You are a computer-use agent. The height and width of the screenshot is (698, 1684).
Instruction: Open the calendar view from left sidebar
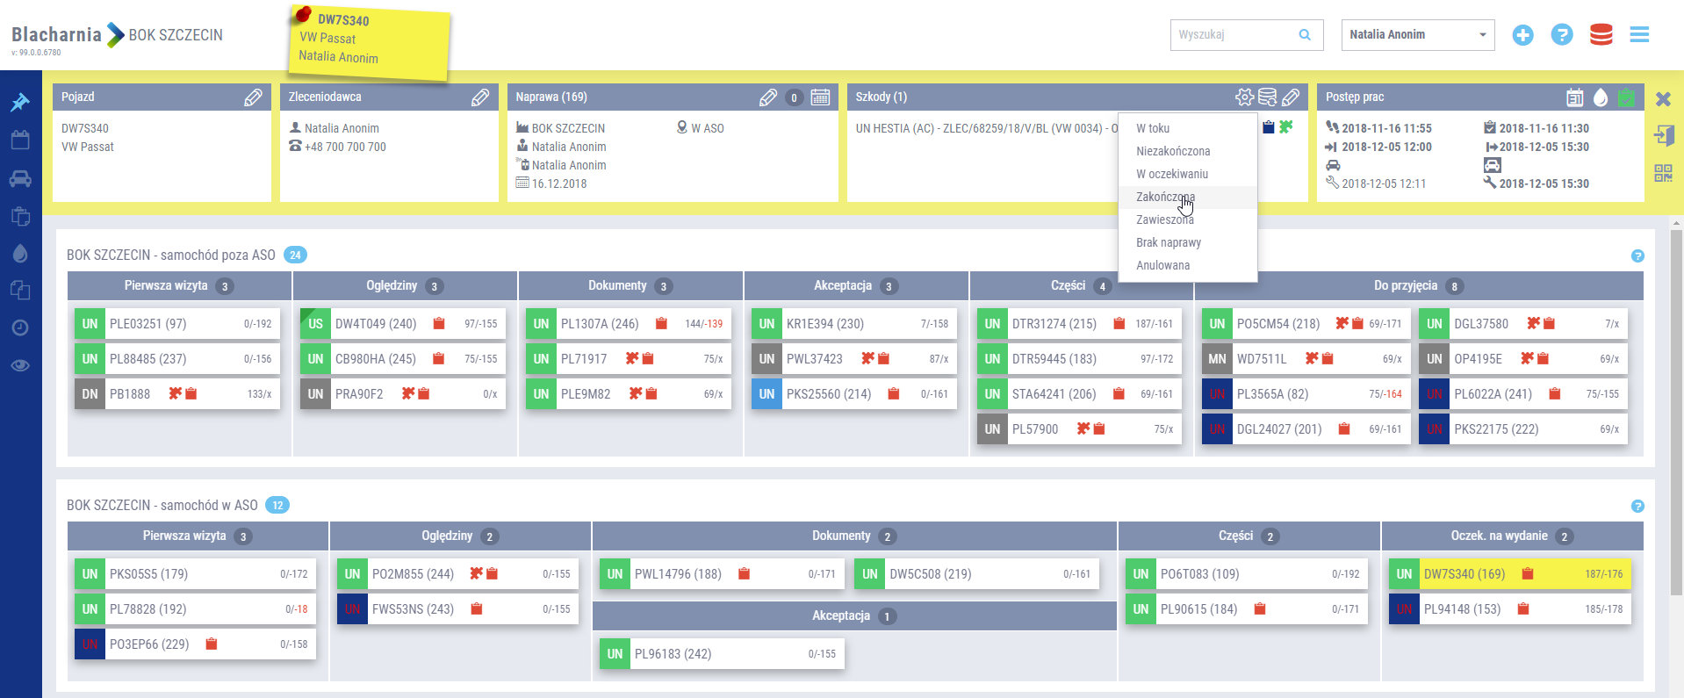(19, 140)
